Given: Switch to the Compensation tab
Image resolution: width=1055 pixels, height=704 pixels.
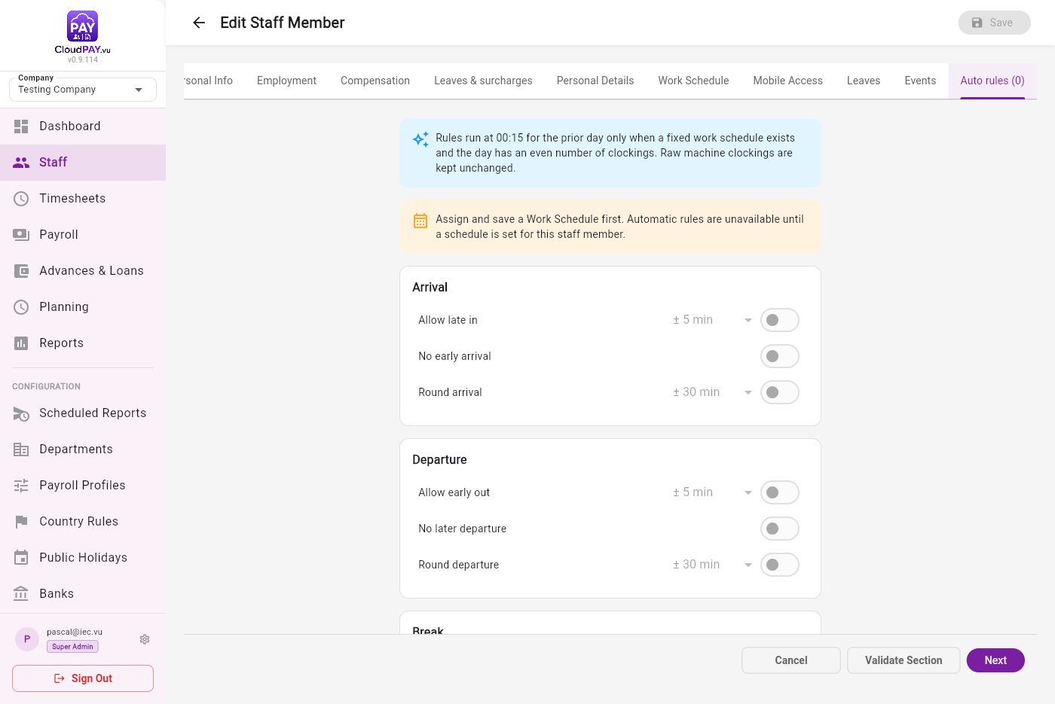Looking at the screenshot, I should [x=375, y=81].
